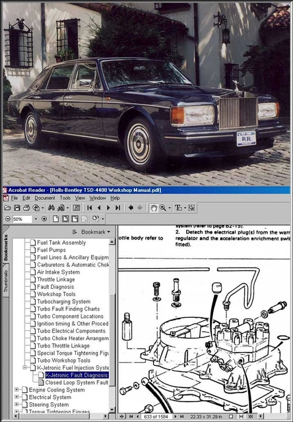Click bookmarks panel scroll down arrow
This screenshot has height=422, width=293.
pyautogui.click(x=112, y=409)
